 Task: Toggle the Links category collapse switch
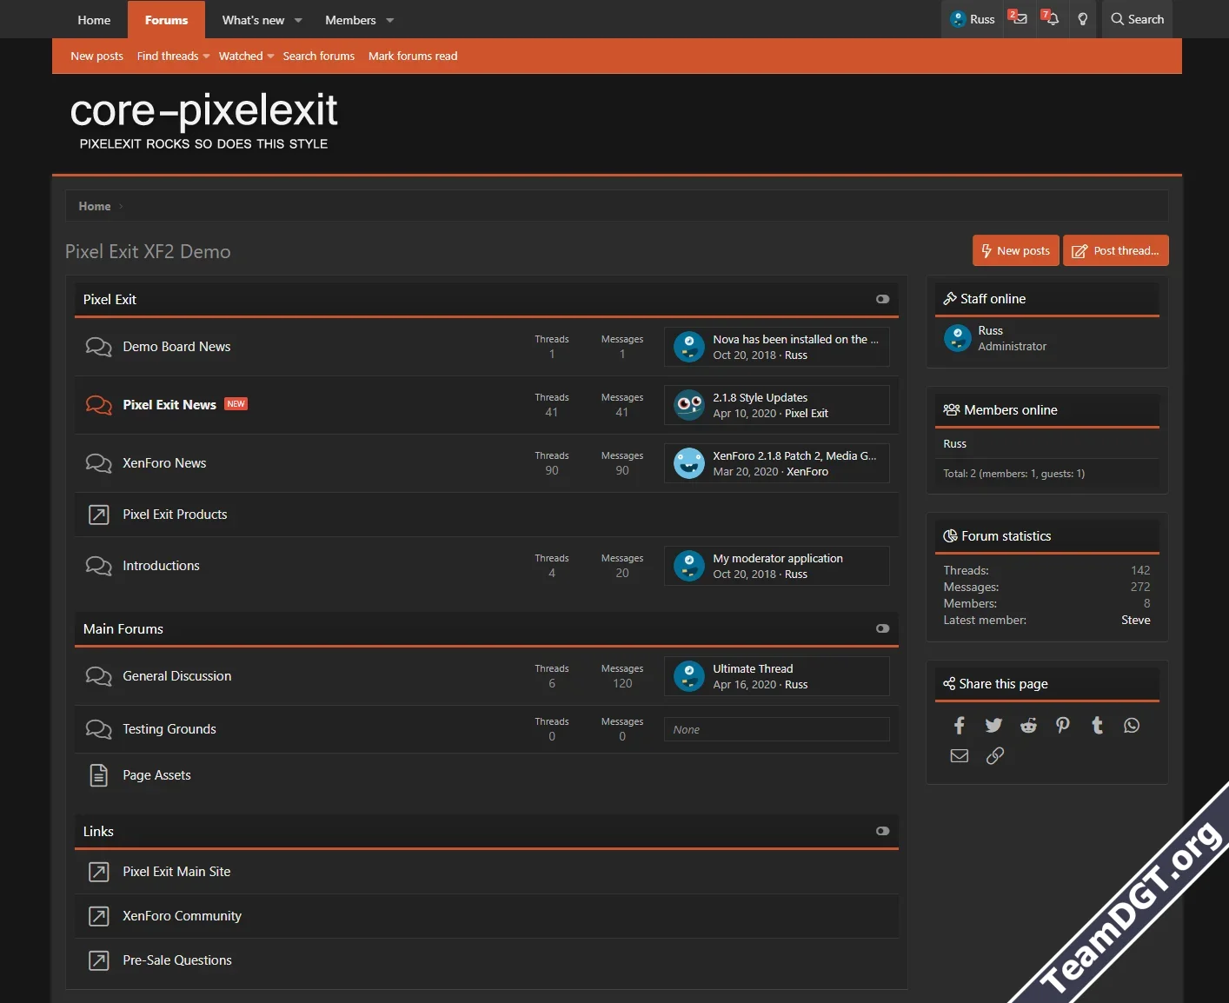click(x=882, y=831)
